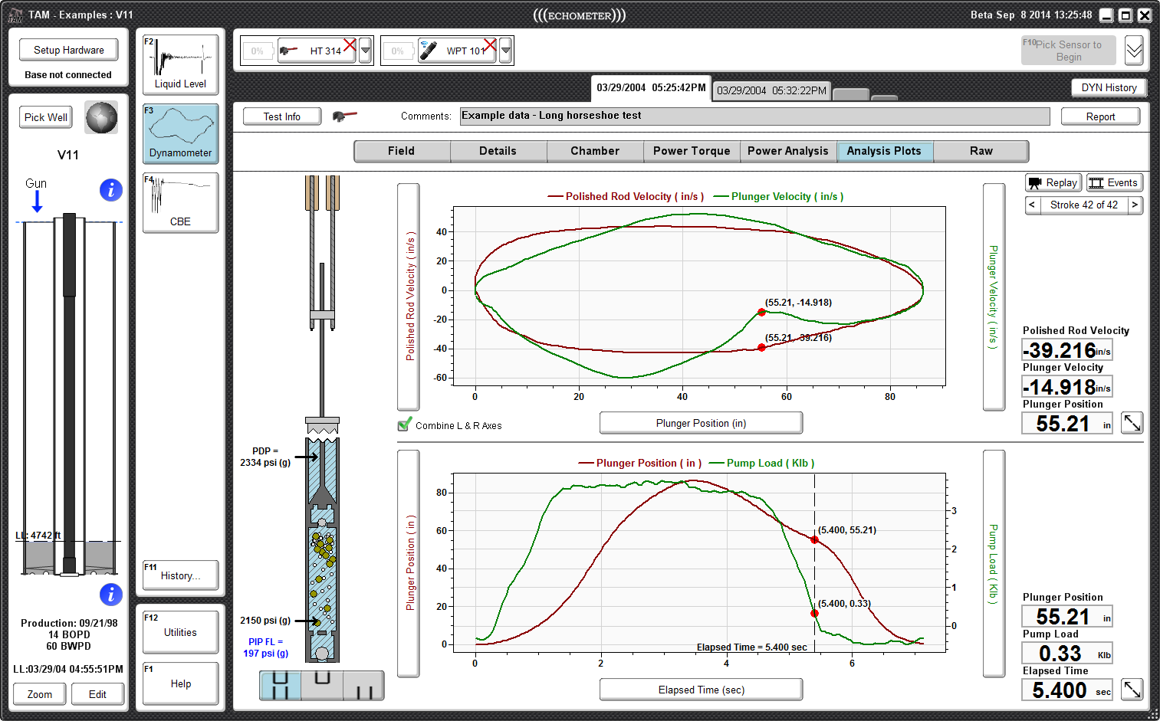Click the 0% progress indicator near HT 314
Image resolution: width=1160 pixels, height=721 pixels.
coord(258,50)
